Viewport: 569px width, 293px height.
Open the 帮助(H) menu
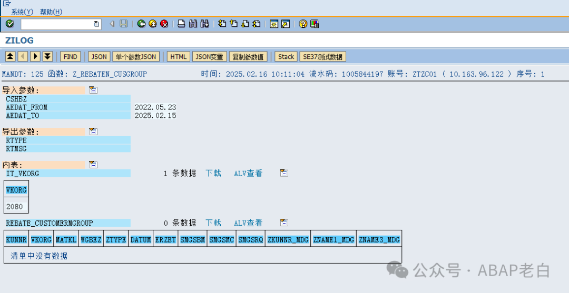pos(51,12)
